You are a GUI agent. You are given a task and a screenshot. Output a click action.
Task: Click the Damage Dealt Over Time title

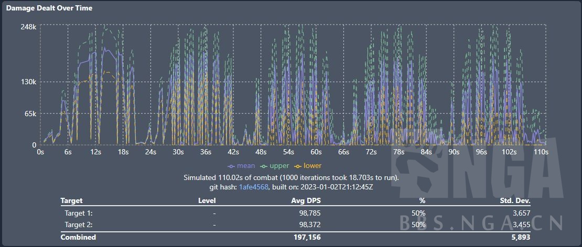(x=50, y=8)
